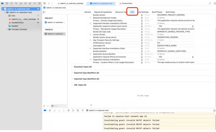Expand Imported Type Identifiers section
The height and width of the screenshot is (132, 216).
click(72, 79)
